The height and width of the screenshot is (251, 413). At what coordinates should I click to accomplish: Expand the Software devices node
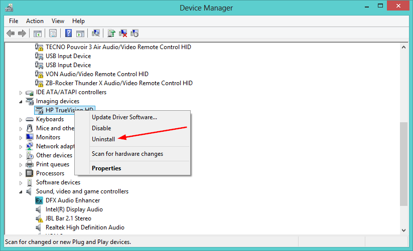coord(21,183)
